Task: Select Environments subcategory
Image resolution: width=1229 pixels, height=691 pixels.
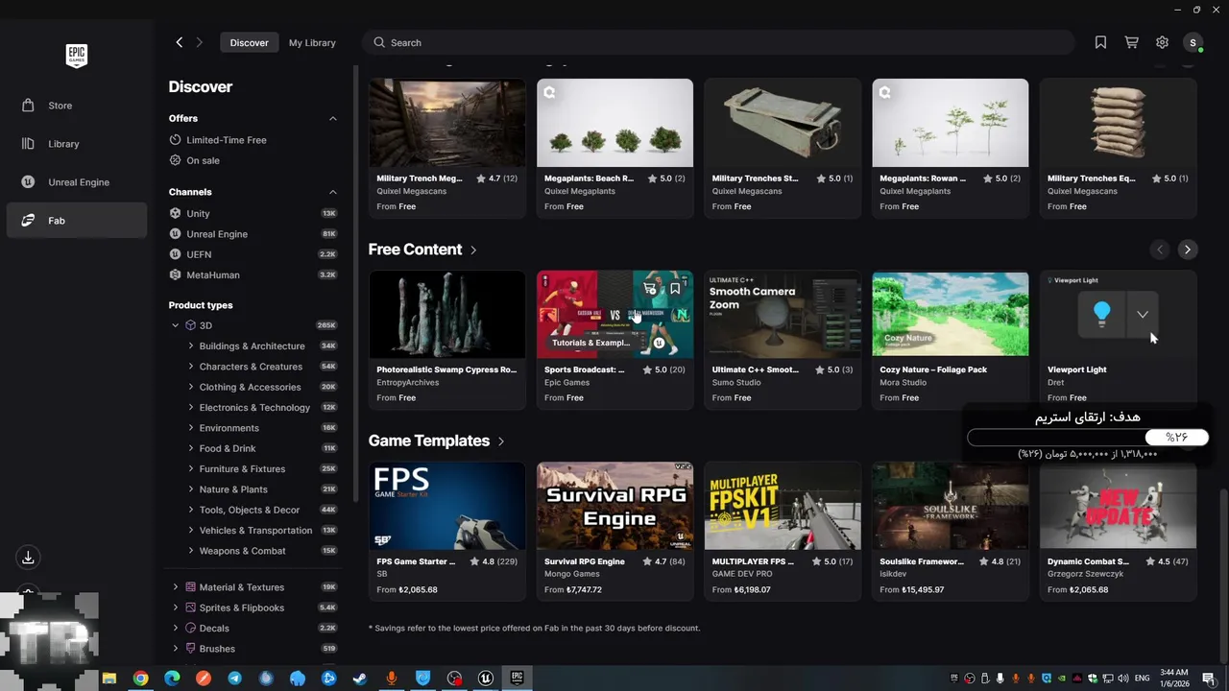Action: [229, 428]
